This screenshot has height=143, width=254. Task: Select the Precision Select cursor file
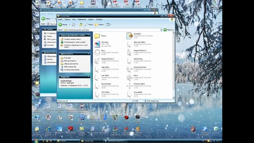click(139, 86)
